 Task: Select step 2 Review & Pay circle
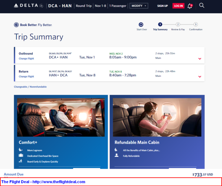click(x=178, y=24)
